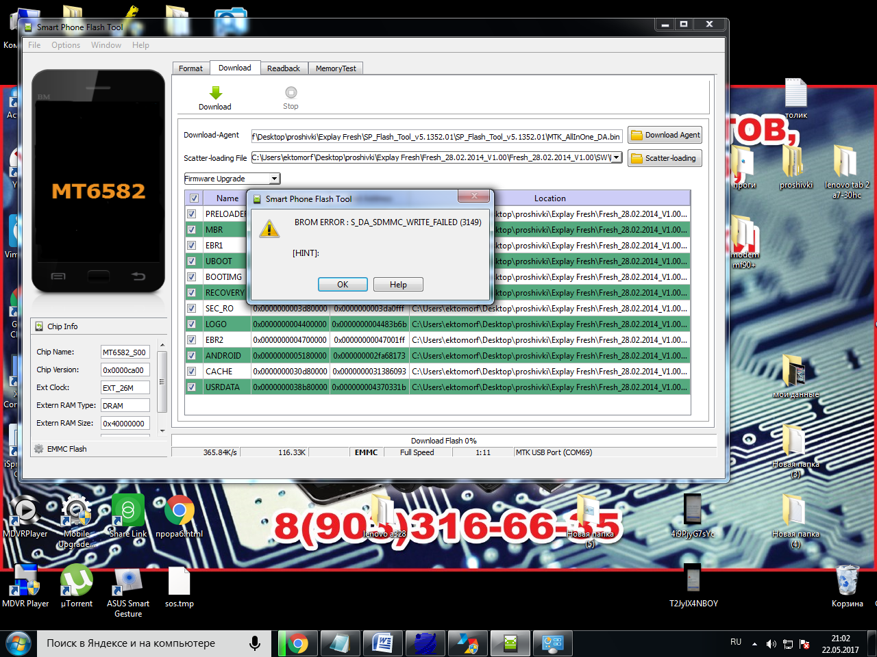
Task: Click the Scatter-loading folder button
Action: coord(665,159)
